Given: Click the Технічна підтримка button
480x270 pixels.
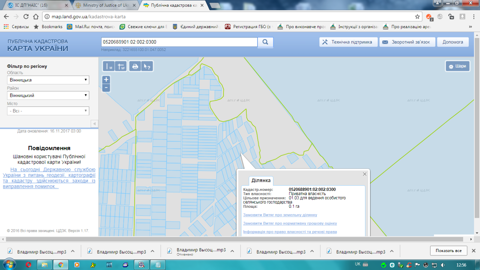Looking at the screenshot, I should pyautogui.click(x=348, y=42).
